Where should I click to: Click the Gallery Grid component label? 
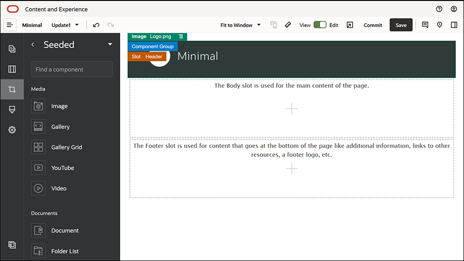click(66, 148)
